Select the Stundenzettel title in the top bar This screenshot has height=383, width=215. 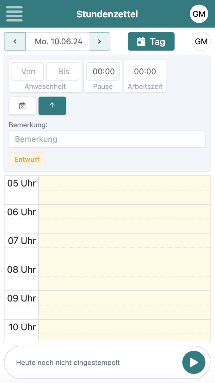[x=107, y=14]
